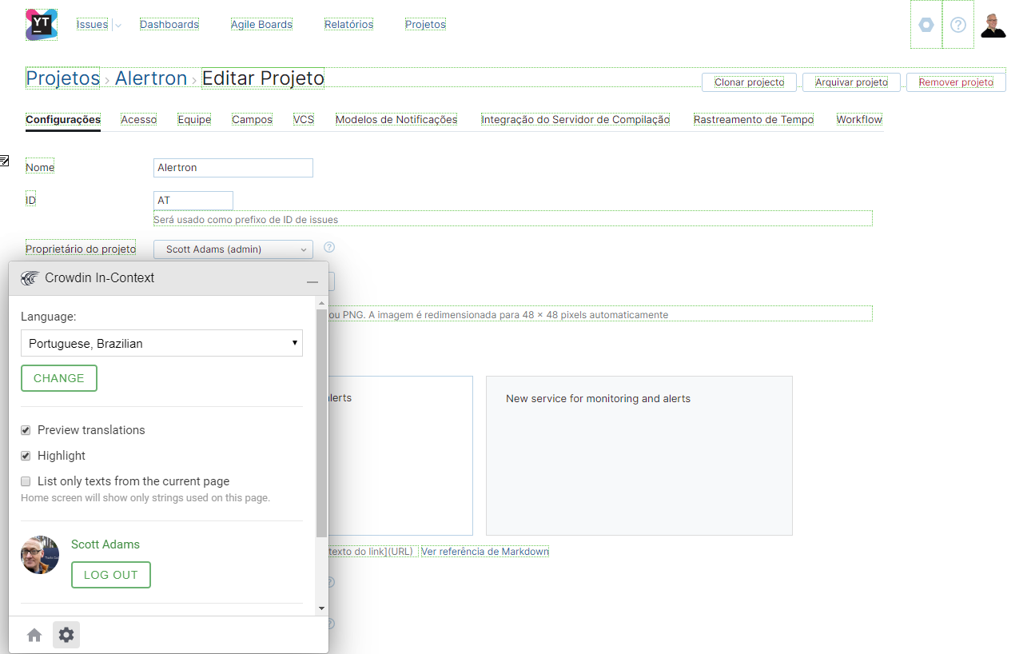Enable List only texts from the current page
Screen dimensions: 1031x654
(26, 481)
